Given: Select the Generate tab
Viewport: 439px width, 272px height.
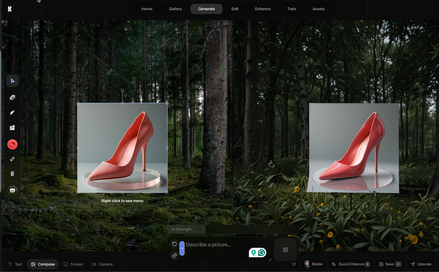Looking at the screenshot, I should coord(207,9).
